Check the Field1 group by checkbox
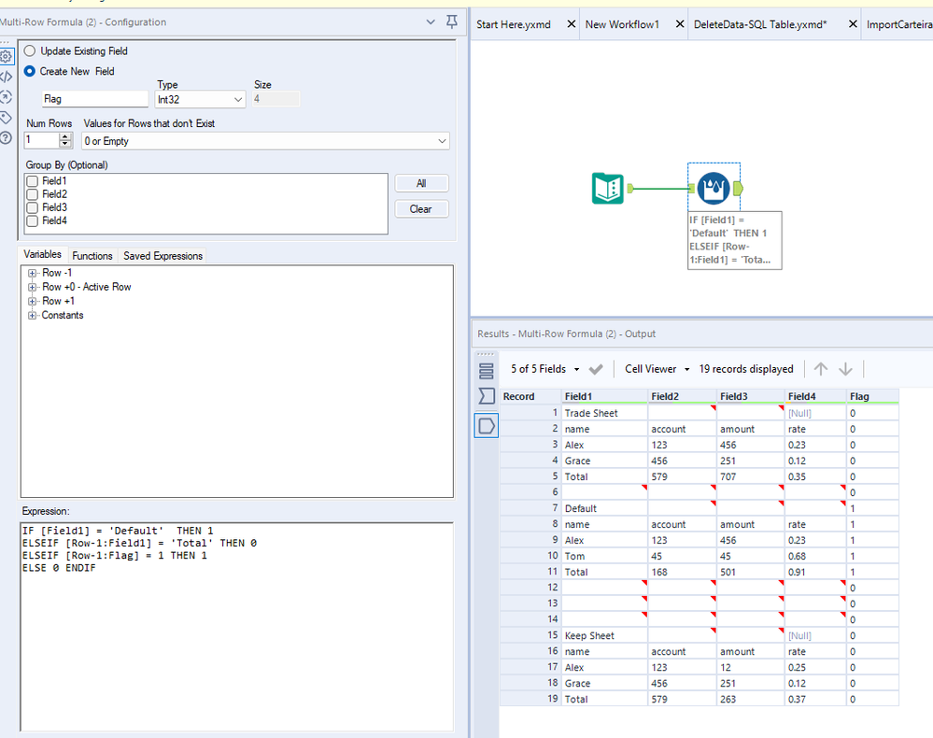Viewport: 933px width, 738px height. (x=33, y=181)
